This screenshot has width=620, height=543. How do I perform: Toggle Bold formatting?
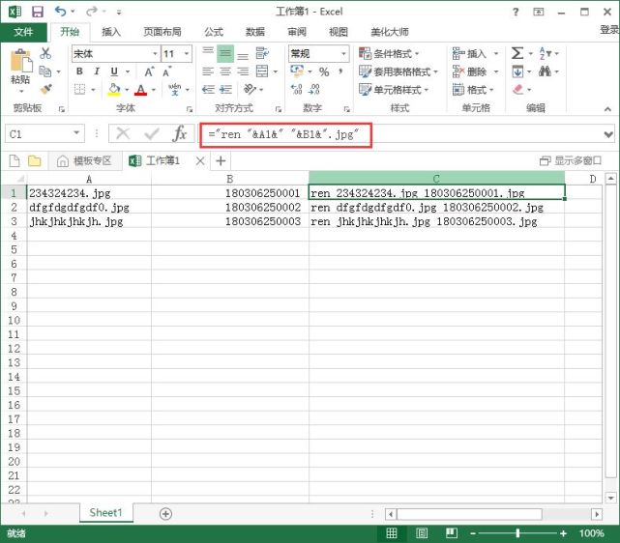pos(79,71)
